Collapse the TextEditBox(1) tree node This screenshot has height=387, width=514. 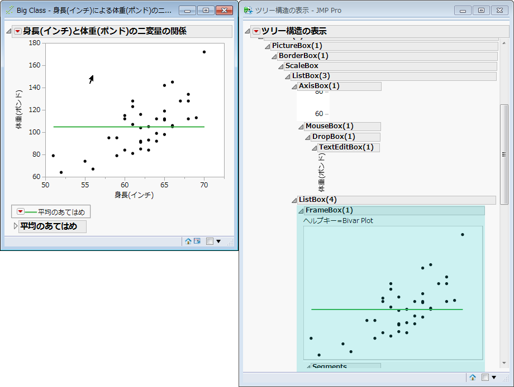315,148
